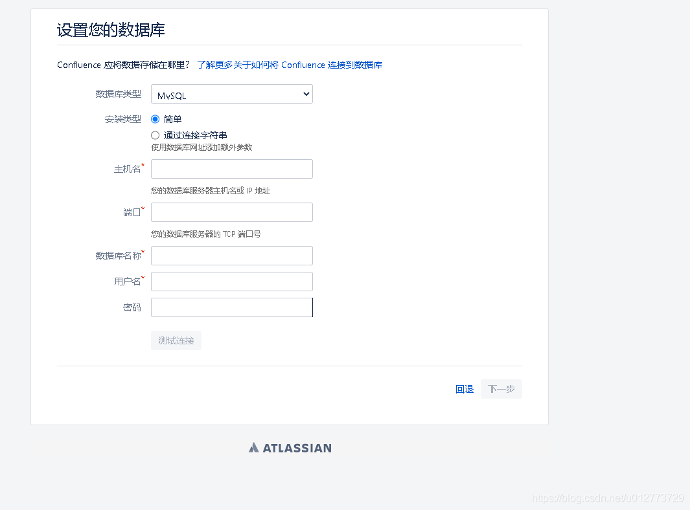Click the 用户名 field label
Image resolution: width=690 pixels, height=510 pixels.
(x=128, y=282)
